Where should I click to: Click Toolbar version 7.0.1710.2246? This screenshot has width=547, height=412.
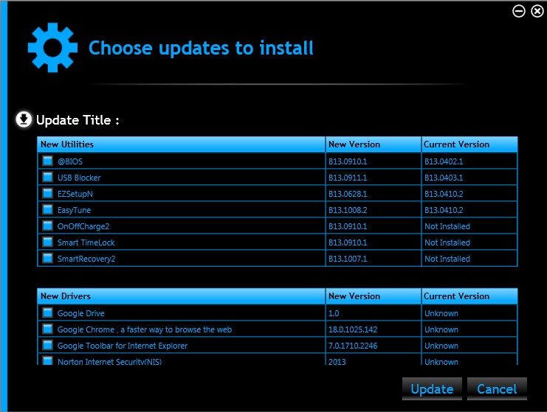(353, 346)
